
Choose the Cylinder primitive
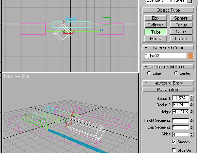tap(156, 25)
